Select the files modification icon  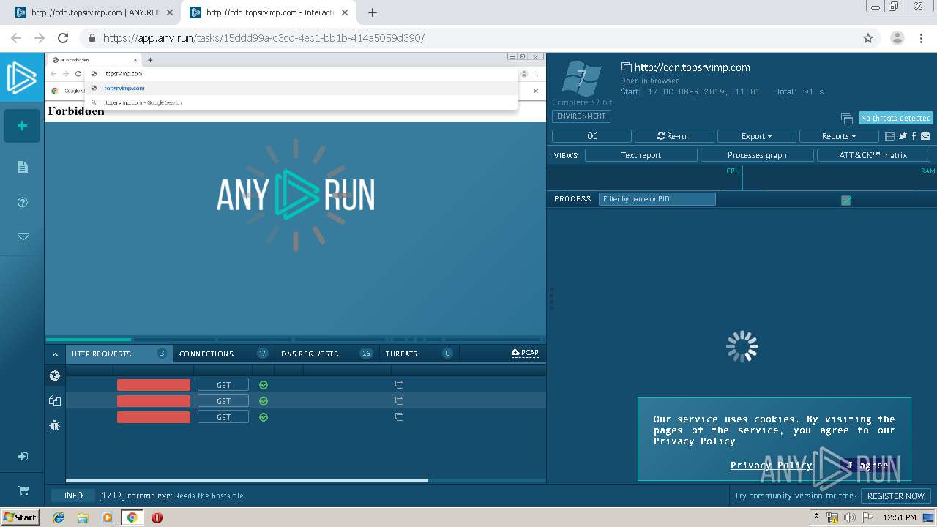55,400
